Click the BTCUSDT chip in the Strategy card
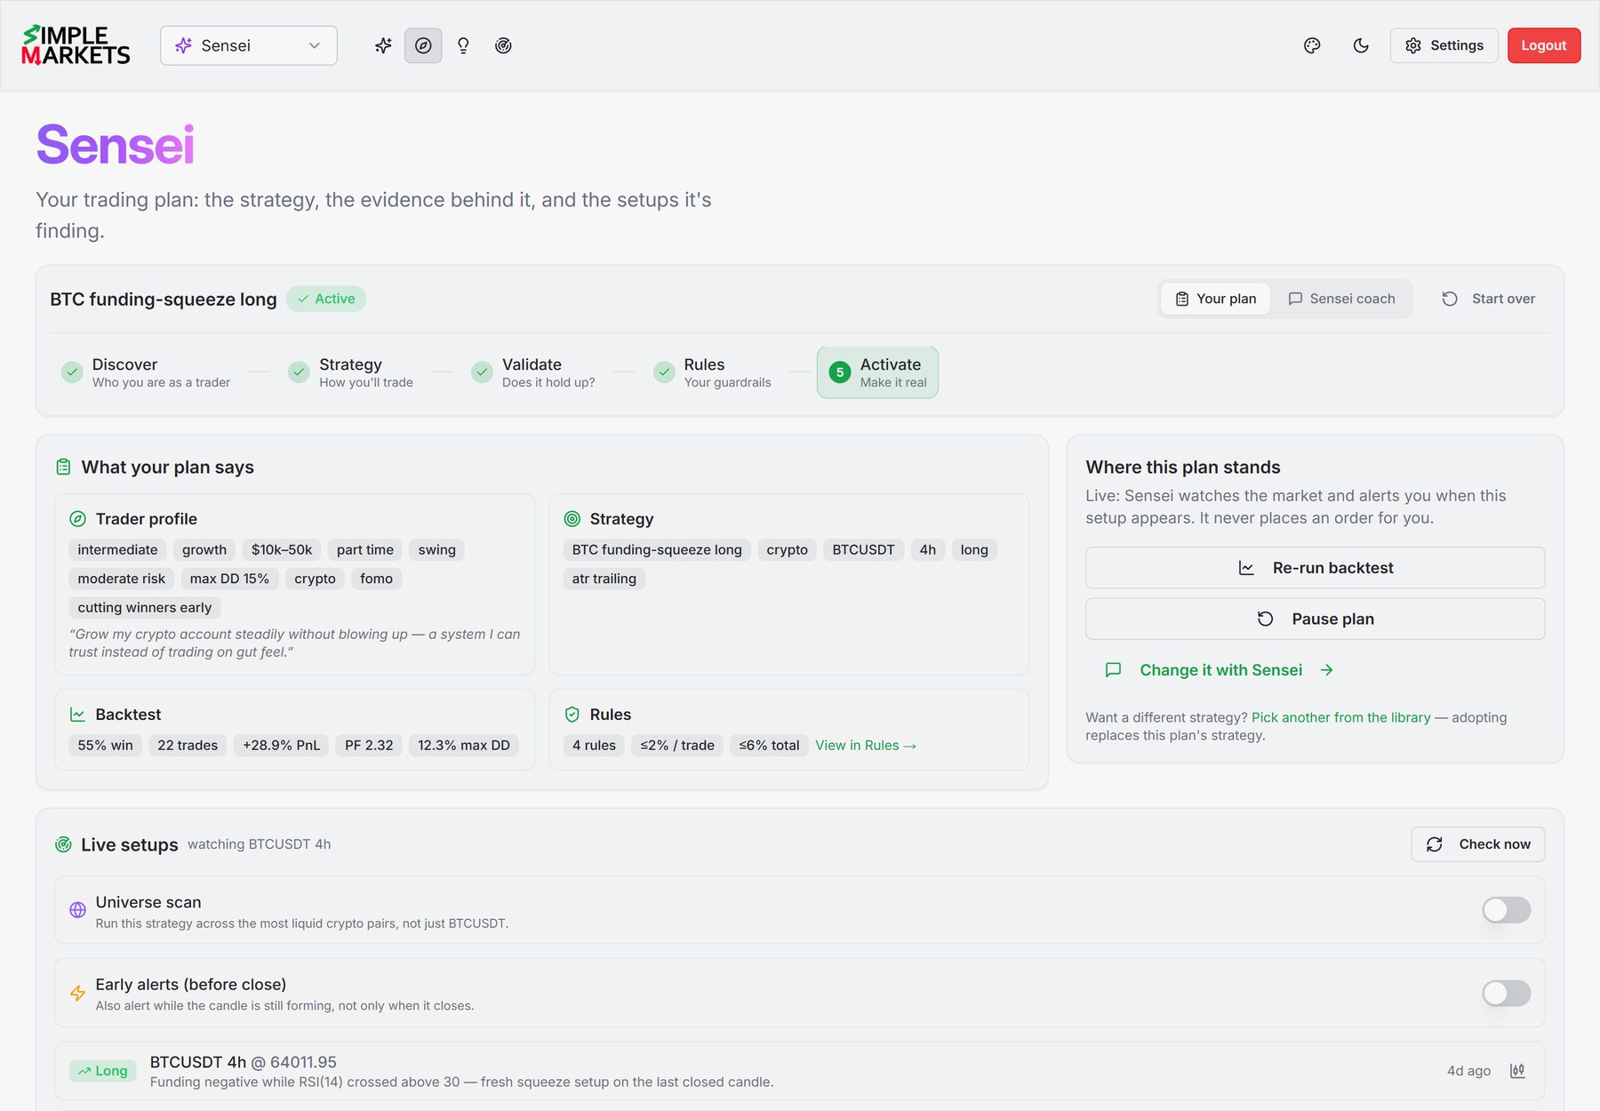 [x=864, y=550]
